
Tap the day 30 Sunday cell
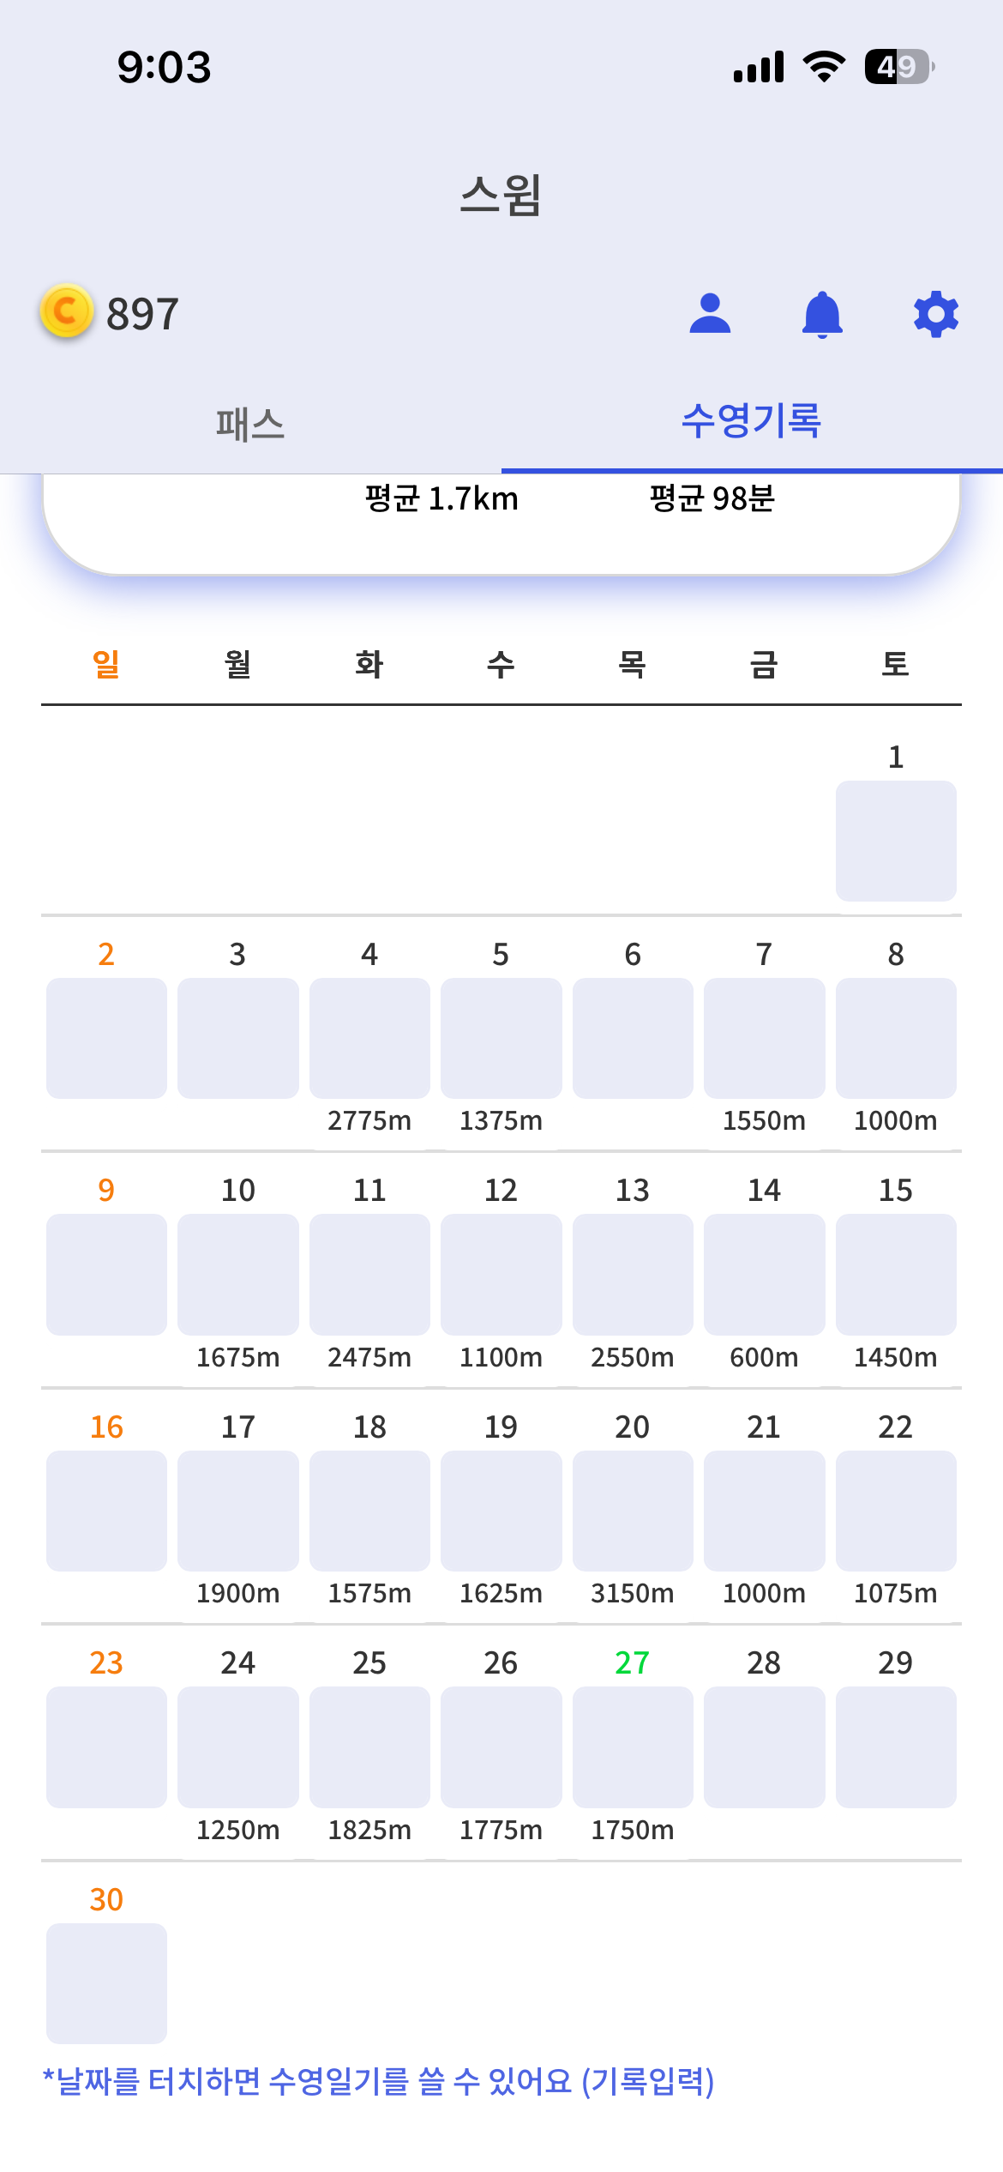pyautogui.click(x=106, y=1982)
